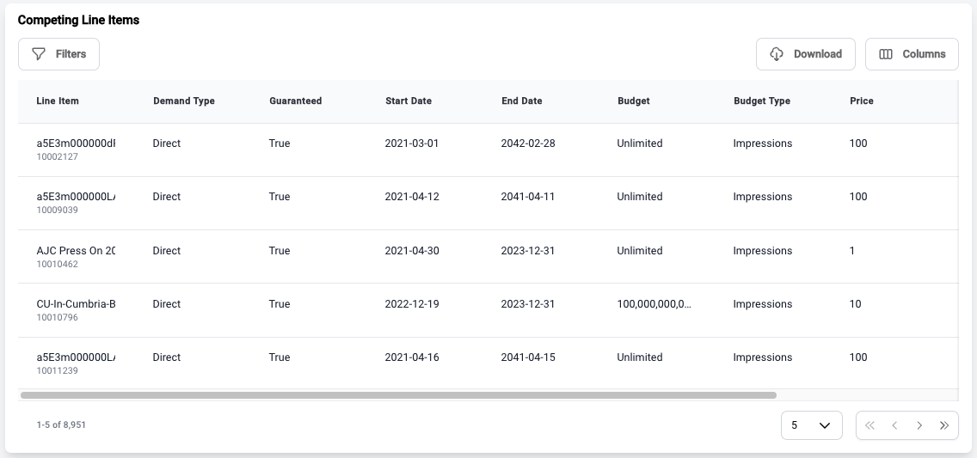This screenshot has height=458, width=977.
Task: Sort by Demand Type column header
Action: tap(184, 101)
